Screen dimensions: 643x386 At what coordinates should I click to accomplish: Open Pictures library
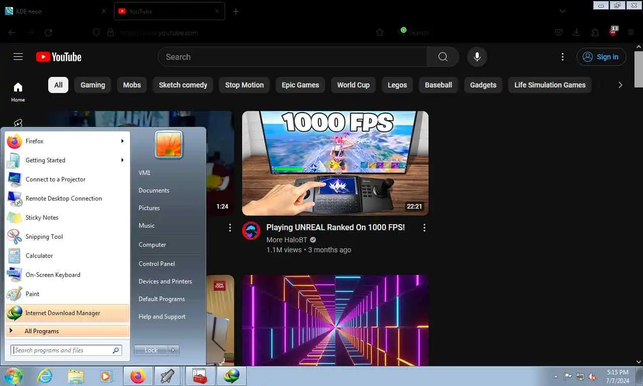coord(149,208)
